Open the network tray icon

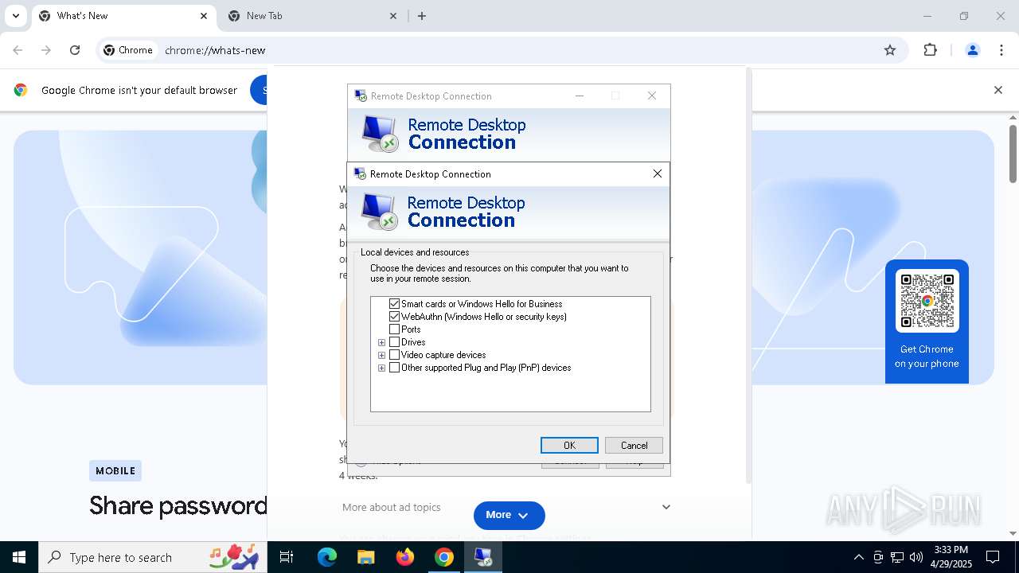point(897,557)
